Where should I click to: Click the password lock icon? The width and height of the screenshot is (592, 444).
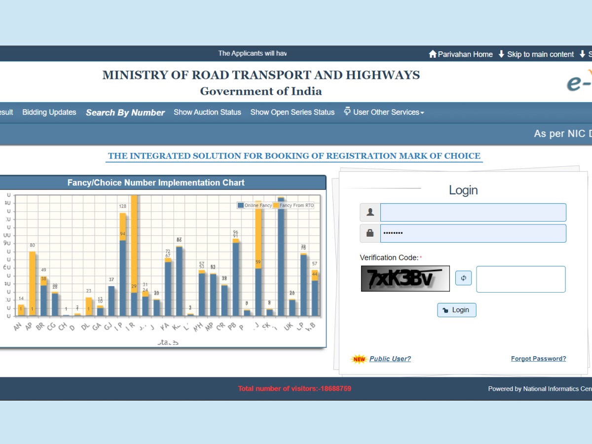point(370,233)
